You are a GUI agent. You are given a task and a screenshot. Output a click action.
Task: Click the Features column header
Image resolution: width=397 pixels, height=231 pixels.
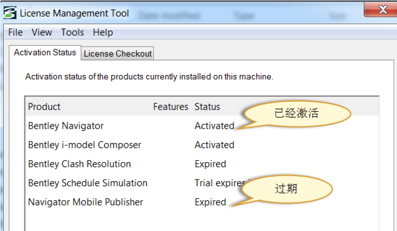pyautogui.click(x=171, y=107)
